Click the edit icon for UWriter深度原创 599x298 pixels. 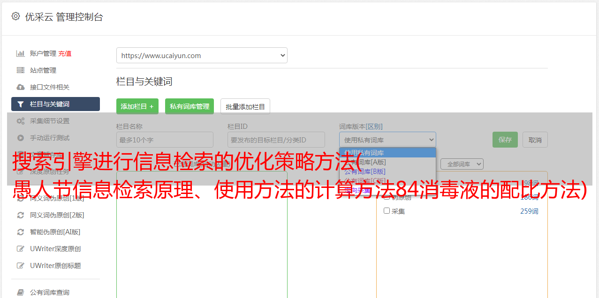[x=21, y=249]
